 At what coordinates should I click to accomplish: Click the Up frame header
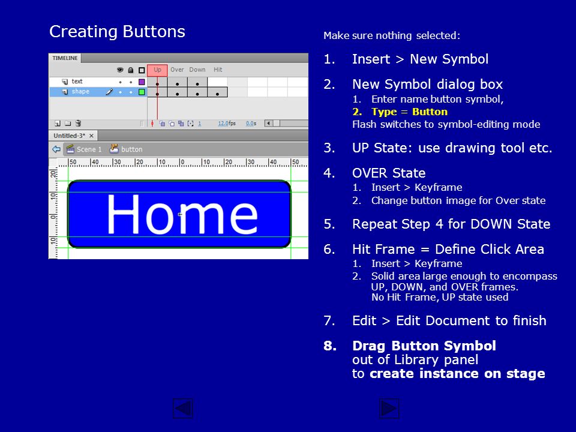click(157, 70)
